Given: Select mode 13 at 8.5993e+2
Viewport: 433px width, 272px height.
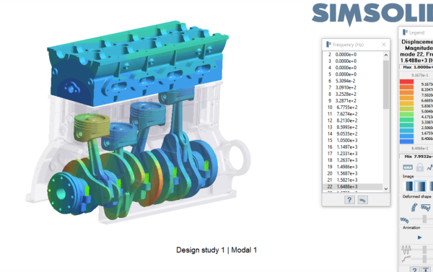Looking at the screenshot, I should tap(353, 127).
